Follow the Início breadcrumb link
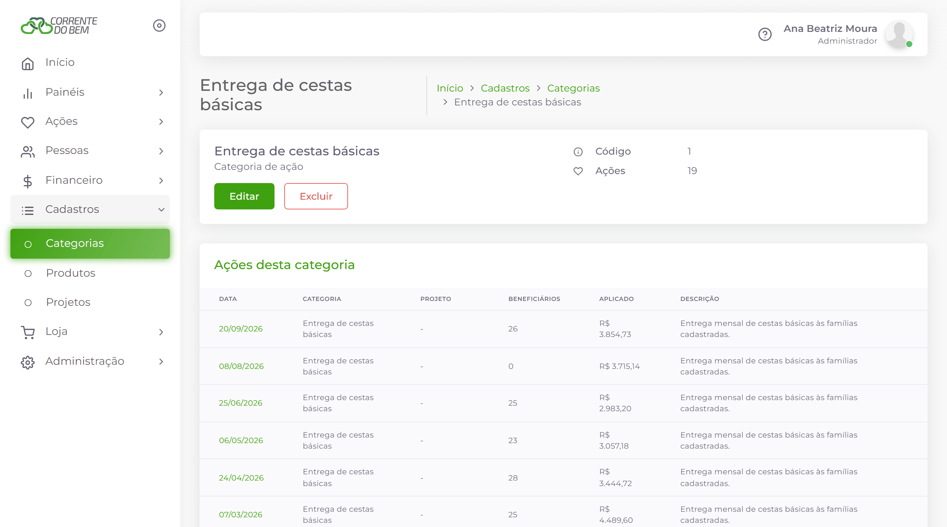 pos(450,88)
